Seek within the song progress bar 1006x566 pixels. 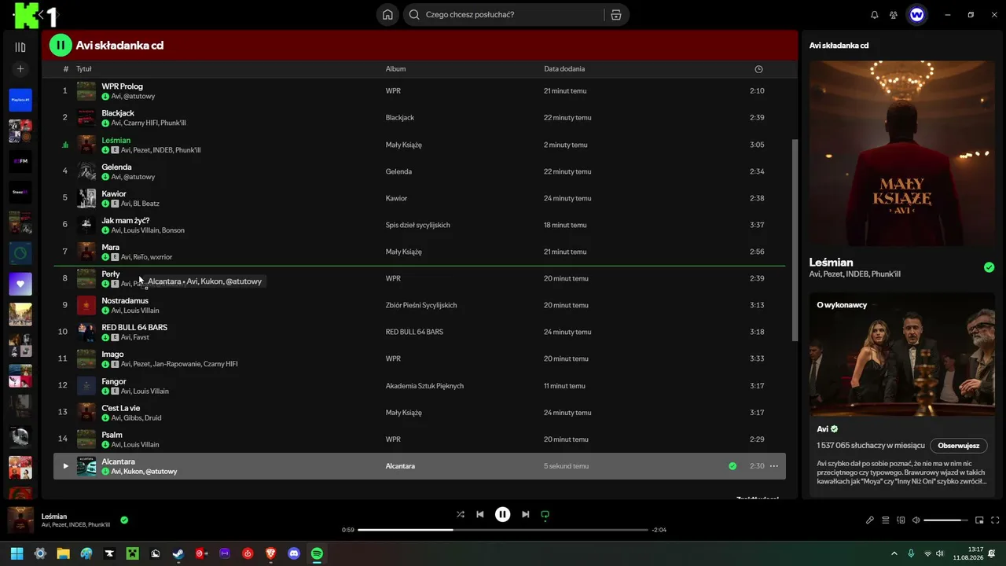[503, 530]
